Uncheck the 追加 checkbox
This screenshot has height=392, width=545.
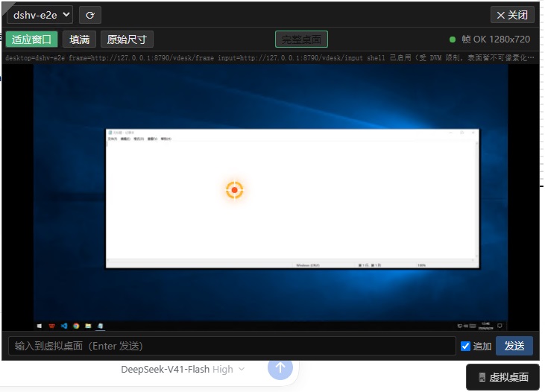click(465, 346)
